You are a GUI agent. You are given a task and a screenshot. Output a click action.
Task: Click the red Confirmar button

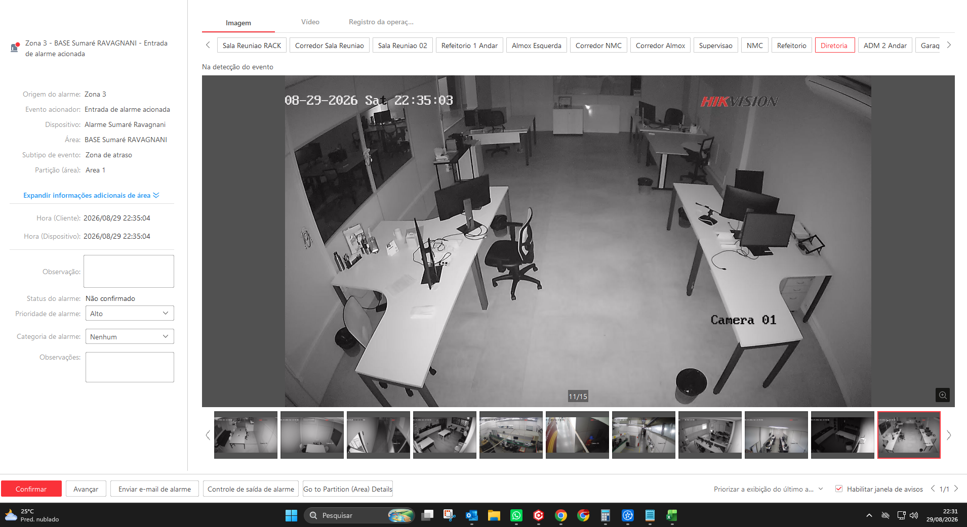[x=31, y=489]
